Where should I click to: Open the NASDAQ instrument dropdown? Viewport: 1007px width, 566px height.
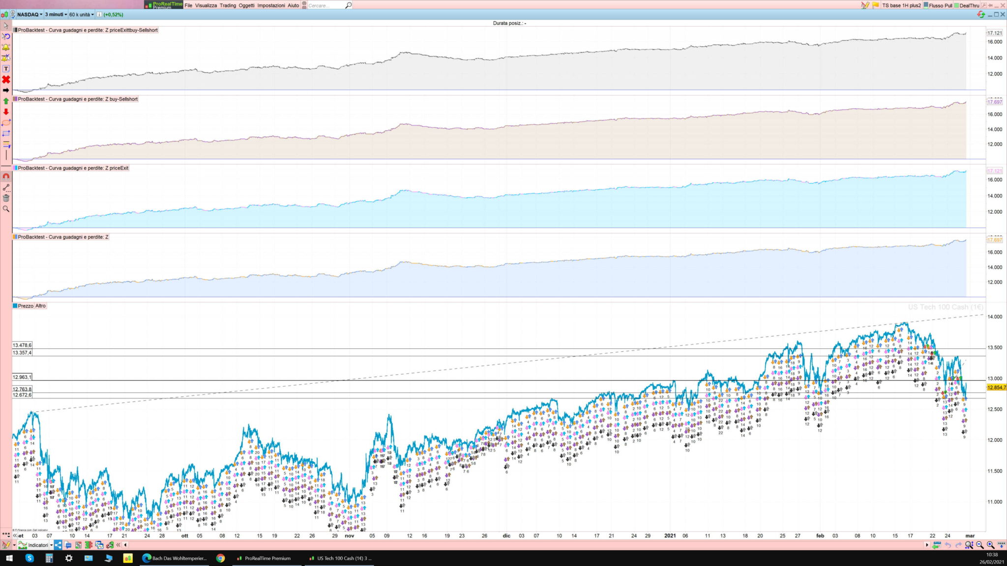pos(30,15)
